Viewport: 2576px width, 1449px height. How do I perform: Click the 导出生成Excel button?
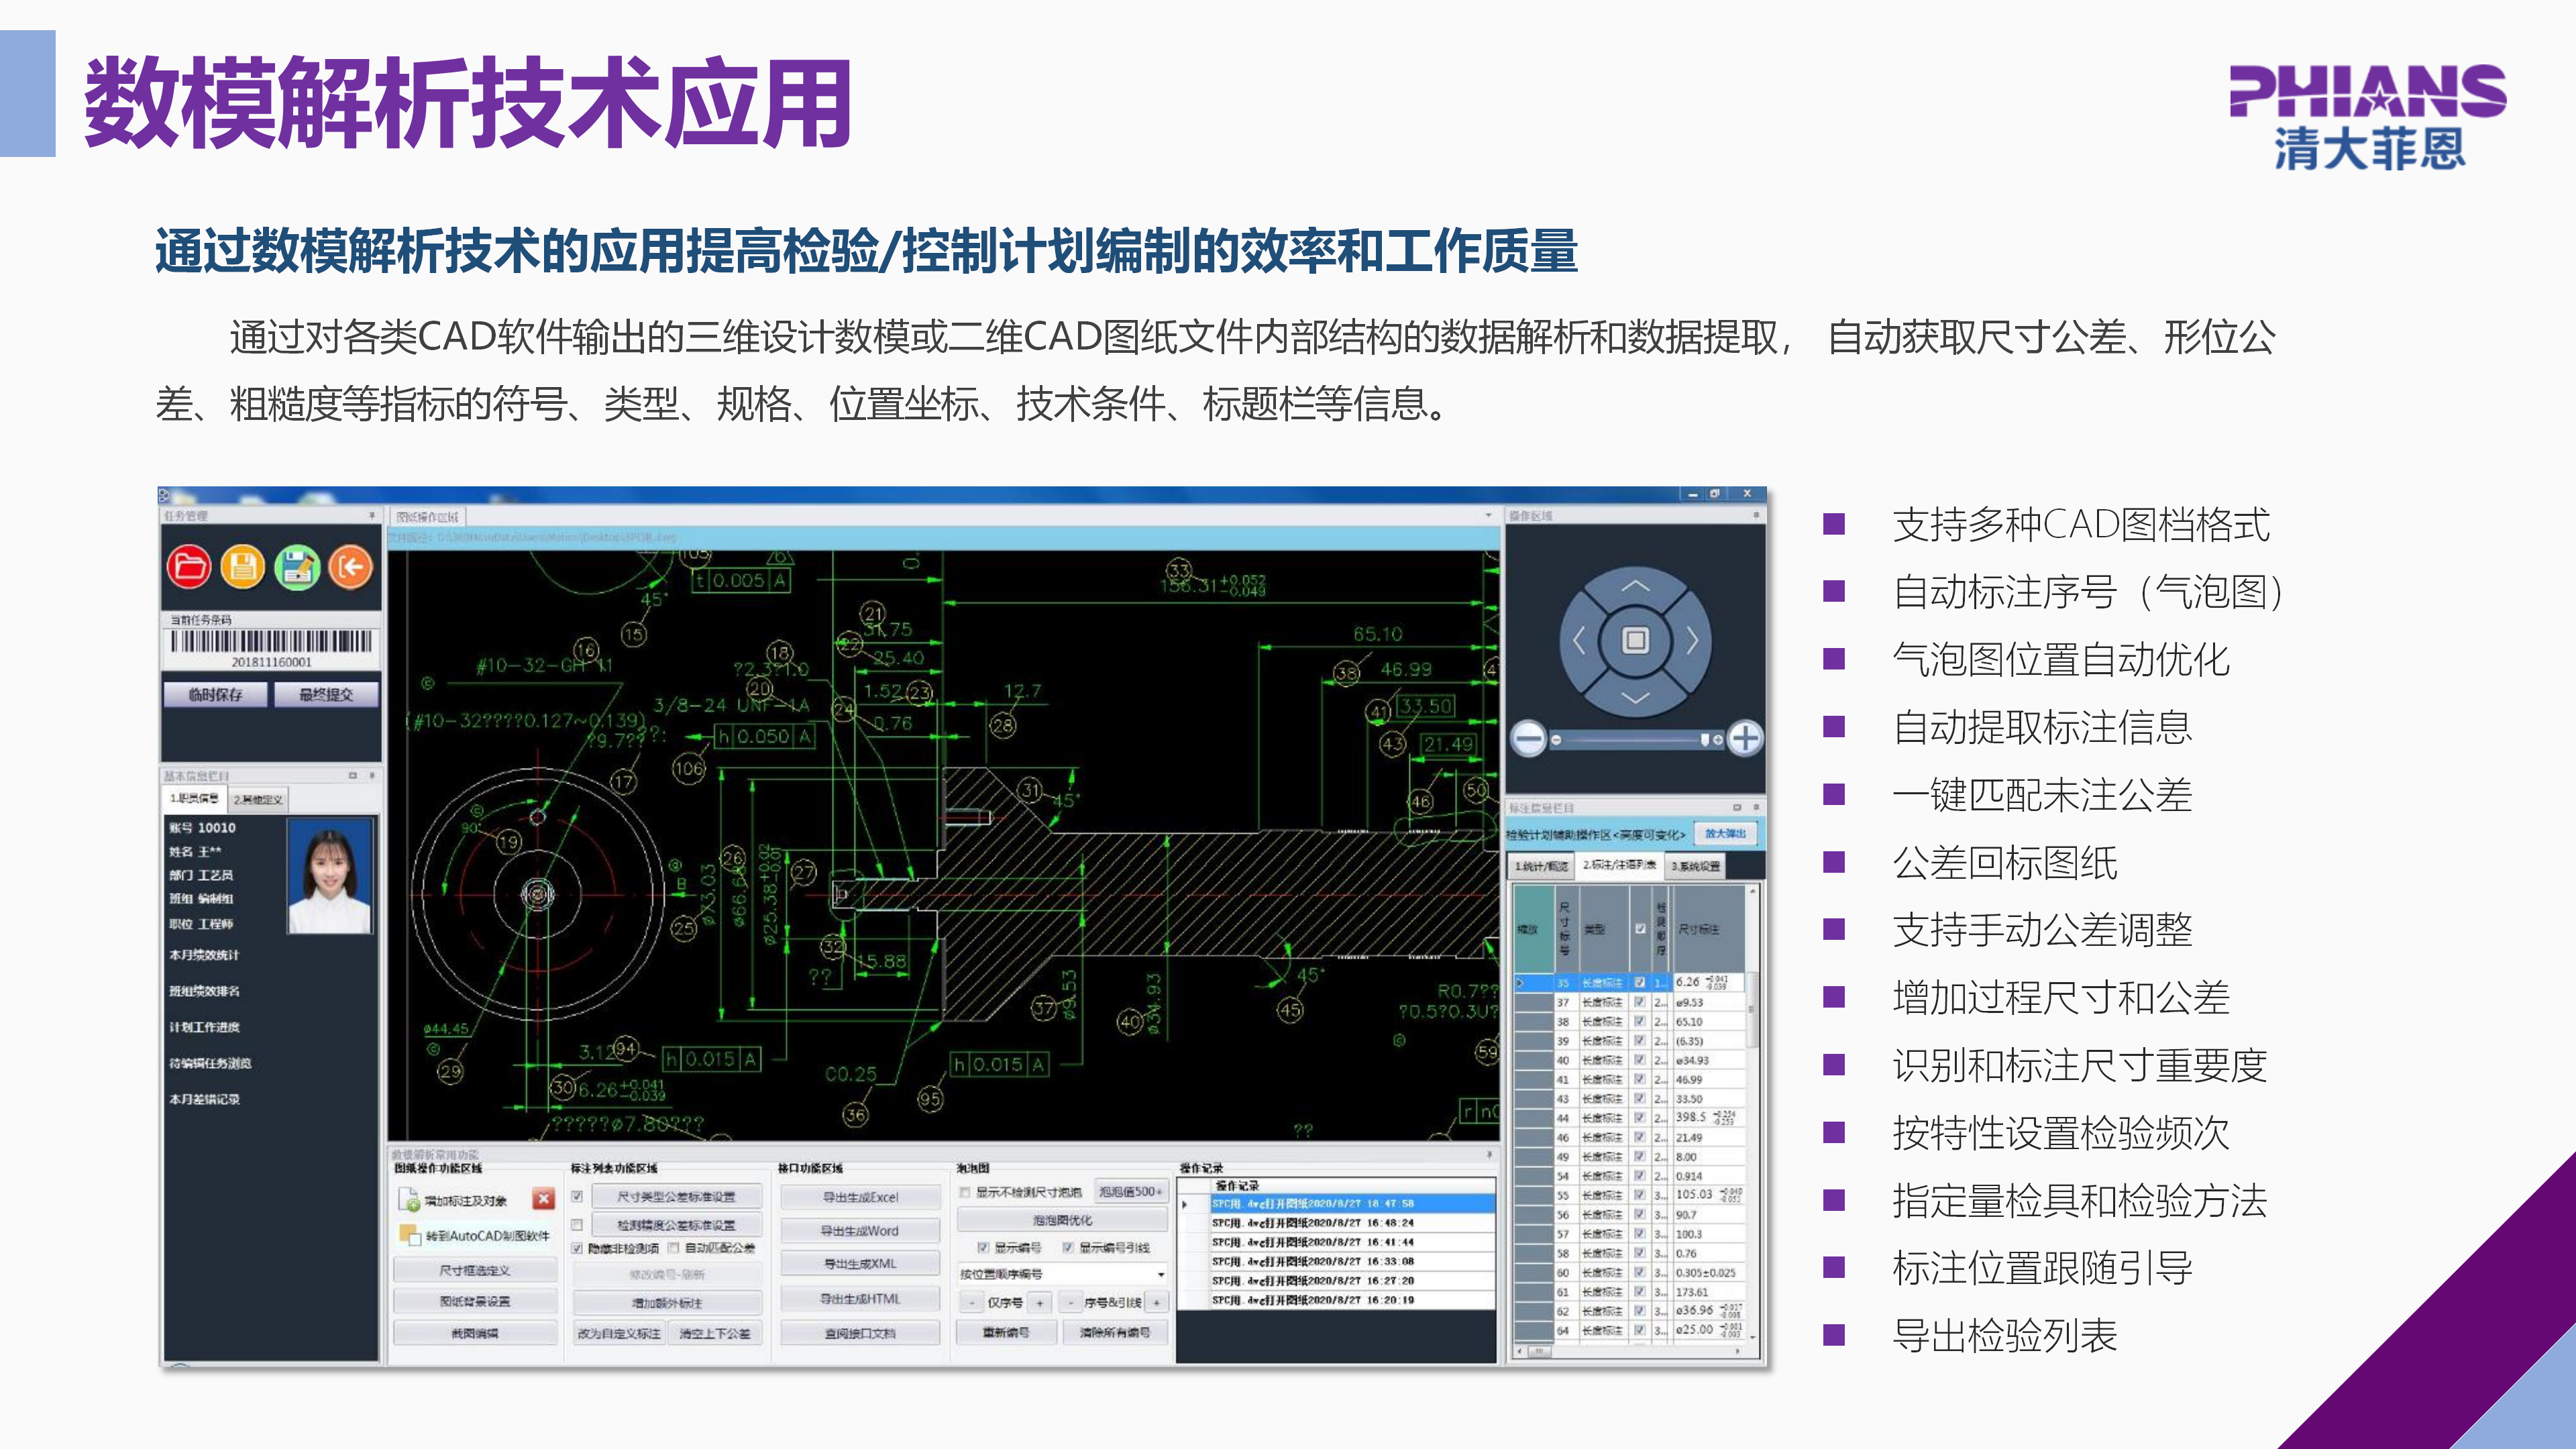click(x=860, y=1197)
